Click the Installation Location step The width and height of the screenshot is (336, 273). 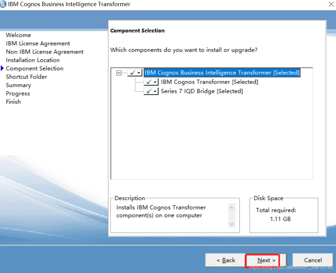tap(33, 60)
